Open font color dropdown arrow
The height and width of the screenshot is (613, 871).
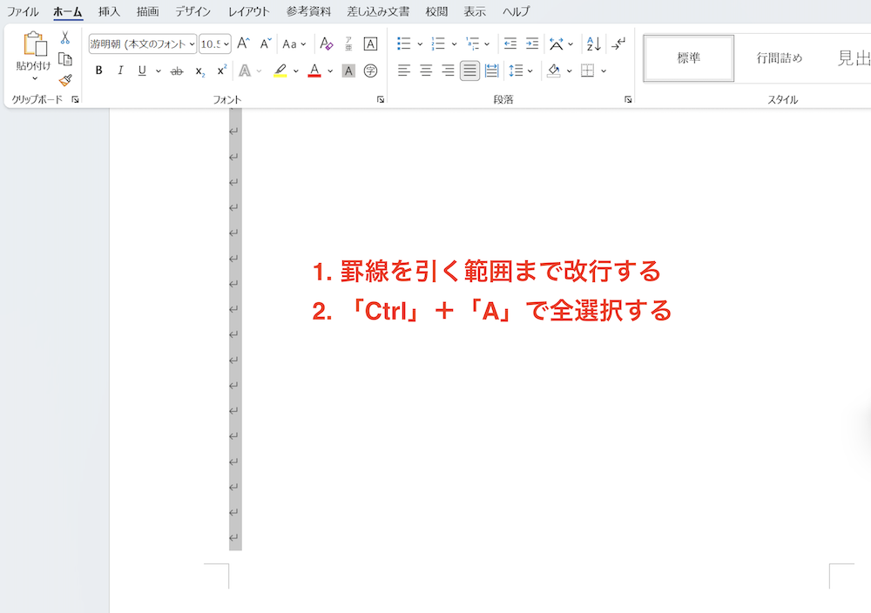pos(330,71)
